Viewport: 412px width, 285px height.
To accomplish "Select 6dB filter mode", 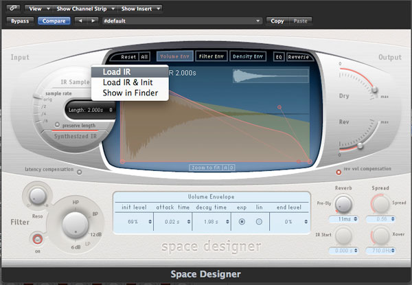I will click(x=76, y=247).
